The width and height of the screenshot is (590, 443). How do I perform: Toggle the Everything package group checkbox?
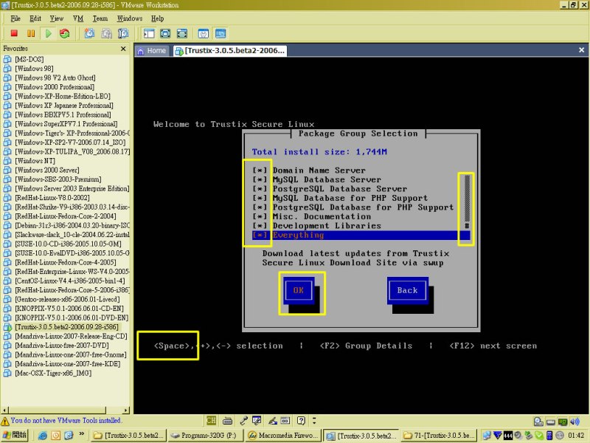260,235
